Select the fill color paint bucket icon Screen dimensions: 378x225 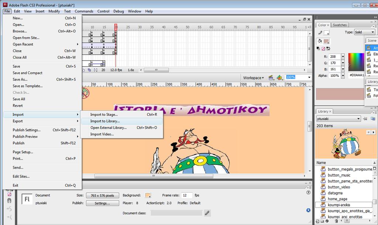pos(320,41)
